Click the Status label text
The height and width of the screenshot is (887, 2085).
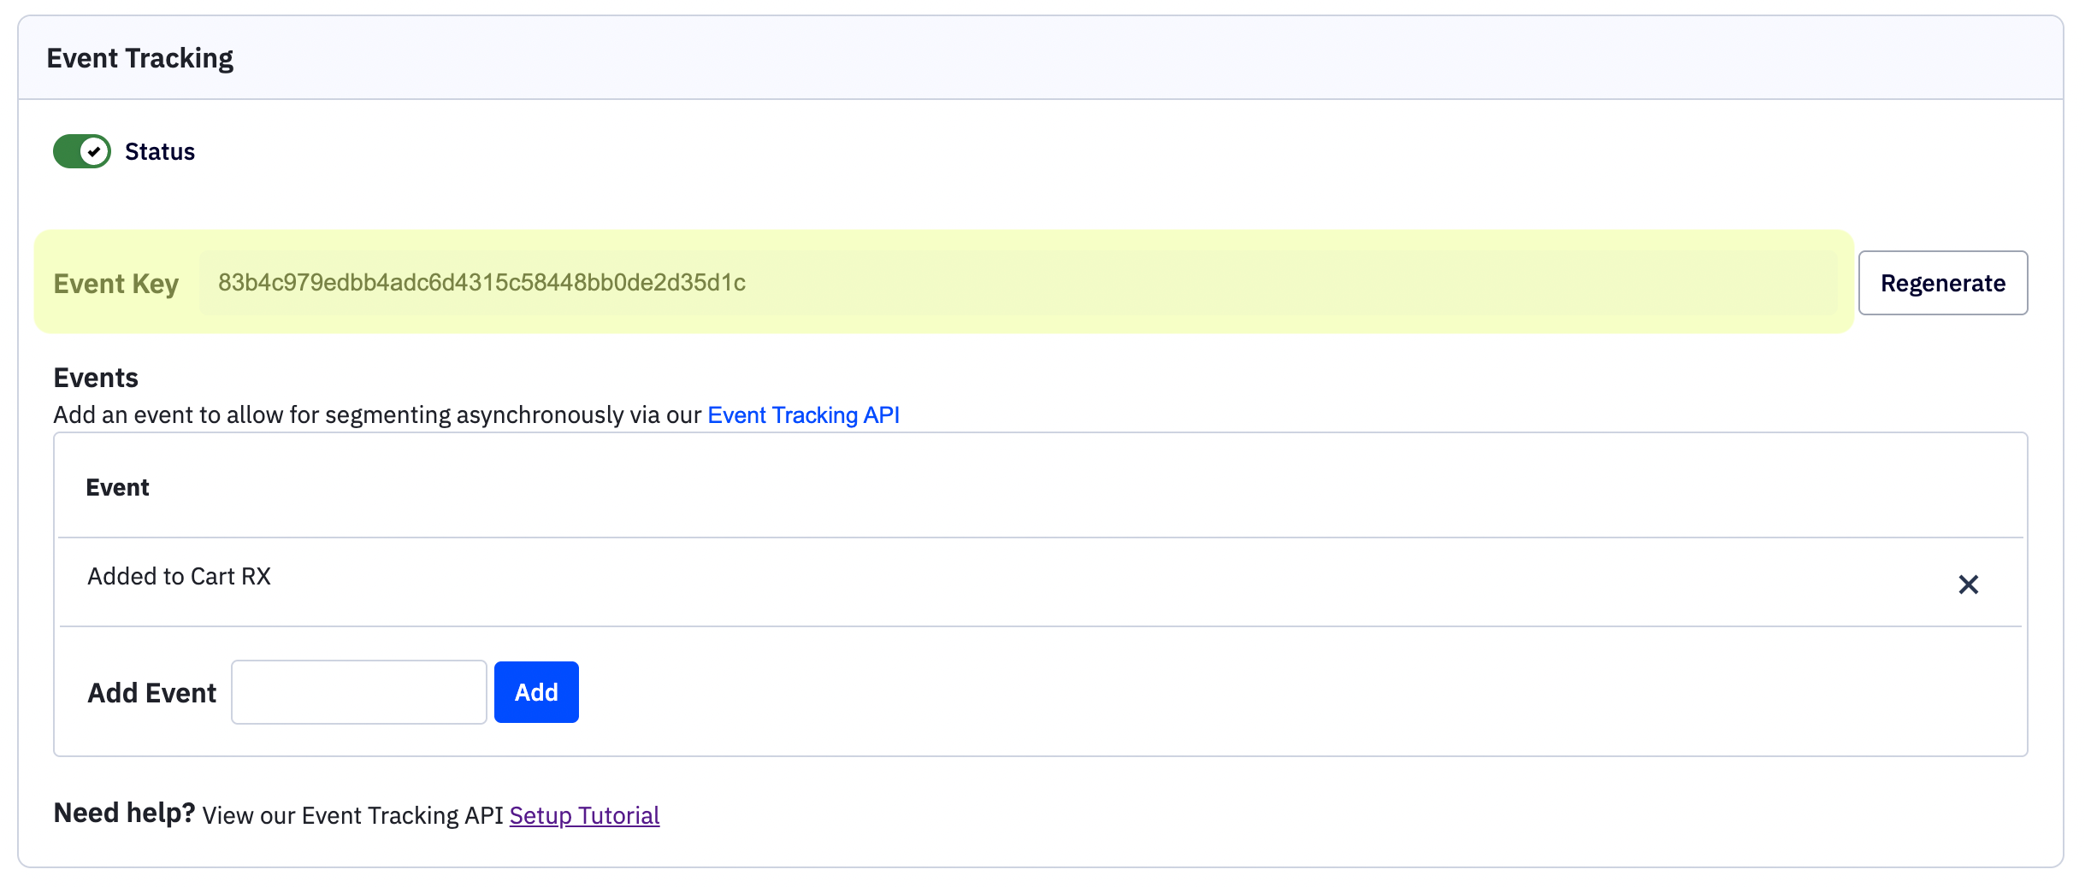point(160,152)
